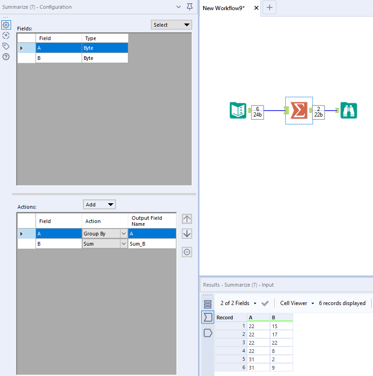
Task: Open the Select dropdown above Fields
Action: pos(171,24)
